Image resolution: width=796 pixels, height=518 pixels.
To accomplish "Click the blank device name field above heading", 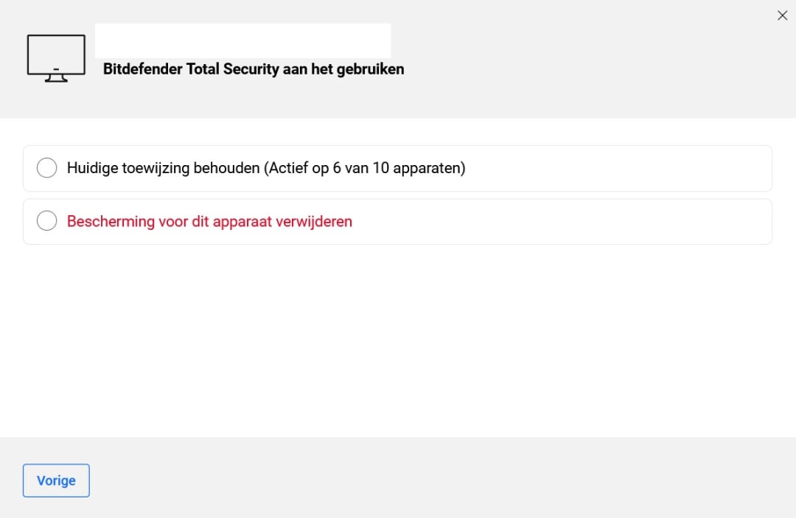I will pyautogui.click(x=242, y=41).
